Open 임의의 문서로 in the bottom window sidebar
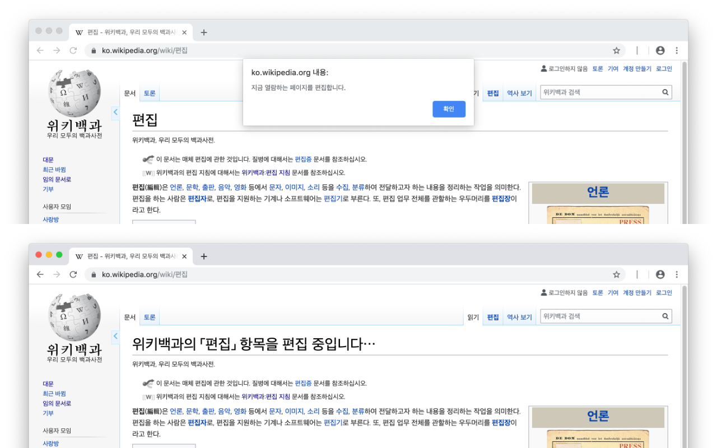 coord(57,403)
